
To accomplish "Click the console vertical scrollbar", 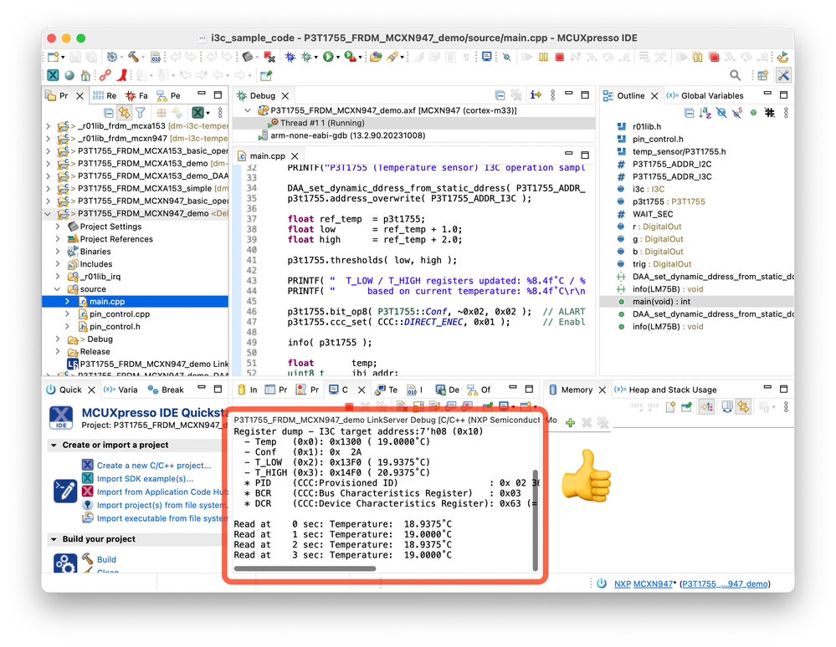I will pos(536,520).
